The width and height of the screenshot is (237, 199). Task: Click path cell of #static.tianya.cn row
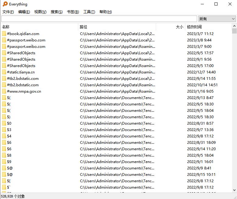118,72
